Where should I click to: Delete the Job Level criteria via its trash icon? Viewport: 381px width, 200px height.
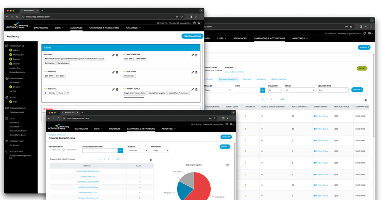point(117,90)
